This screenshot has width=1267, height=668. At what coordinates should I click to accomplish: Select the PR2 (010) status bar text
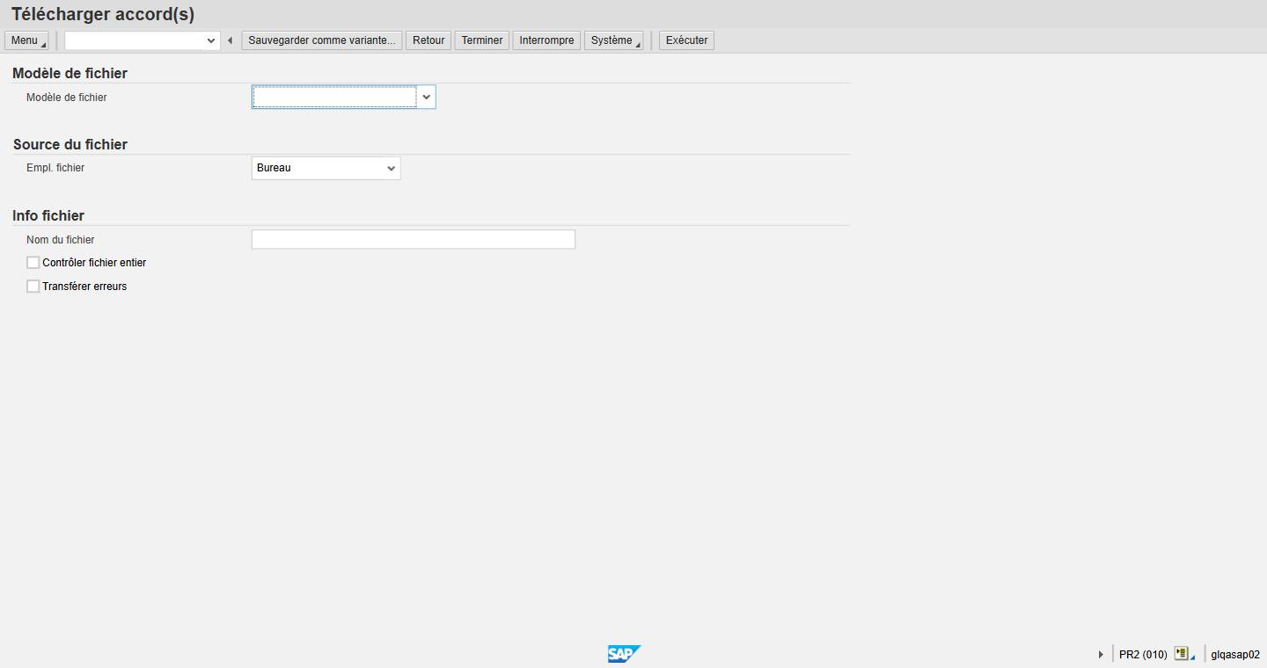pos(1143,655)
